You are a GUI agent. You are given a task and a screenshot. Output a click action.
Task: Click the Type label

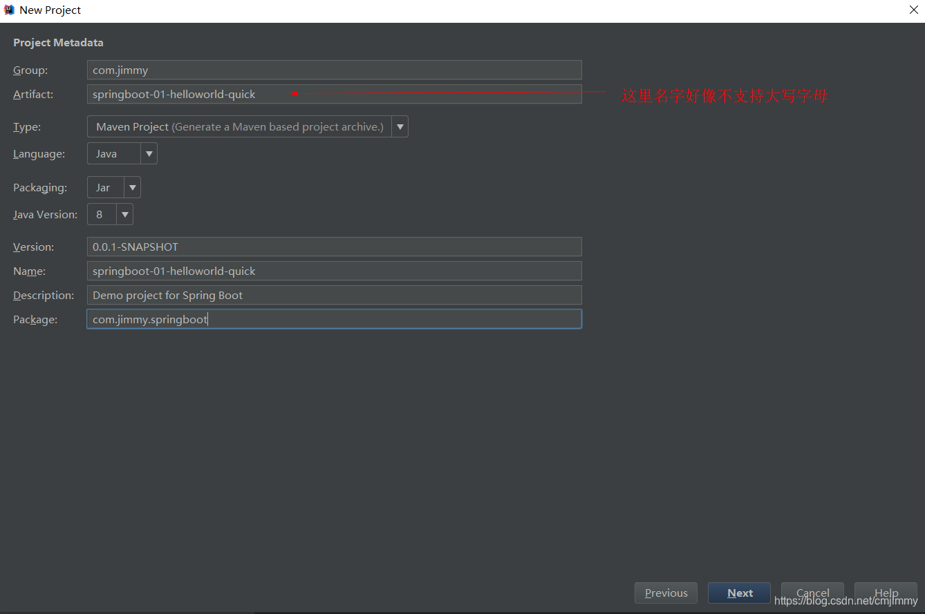pos(27,126)
